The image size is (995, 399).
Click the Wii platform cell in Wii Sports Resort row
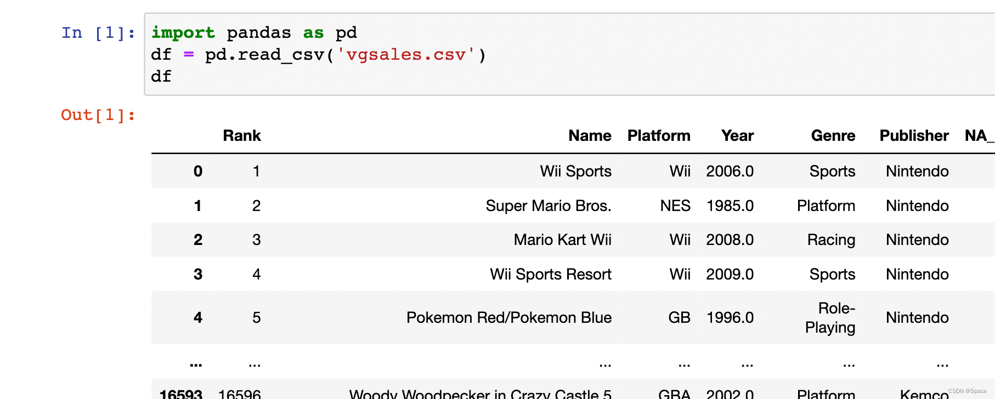pos(680,275)
